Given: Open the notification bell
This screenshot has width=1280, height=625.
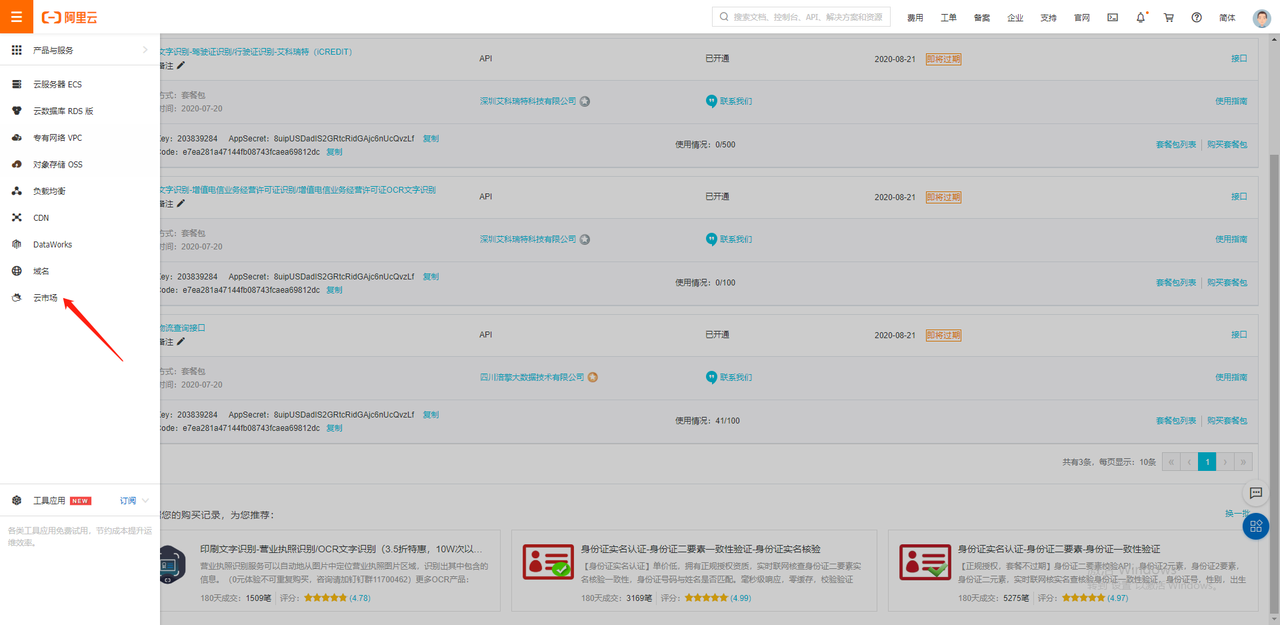Looking at the screenshot, I should tap(1141, 17).
